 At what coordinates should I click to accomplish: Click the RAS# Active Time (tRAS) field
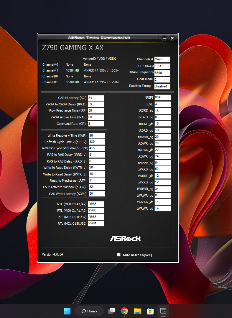[96, 117]
